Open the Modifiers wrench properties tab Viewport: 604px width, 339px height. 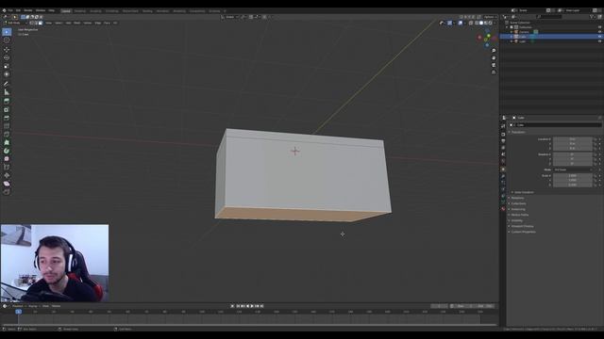503,176
